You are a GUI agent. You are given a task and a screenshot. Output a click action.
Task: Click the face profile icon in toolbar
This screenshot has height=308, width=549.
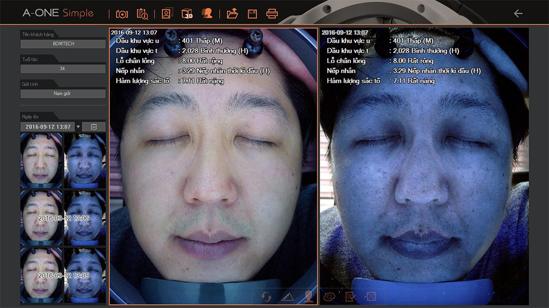pyautogui.click(x=207, y=14)
